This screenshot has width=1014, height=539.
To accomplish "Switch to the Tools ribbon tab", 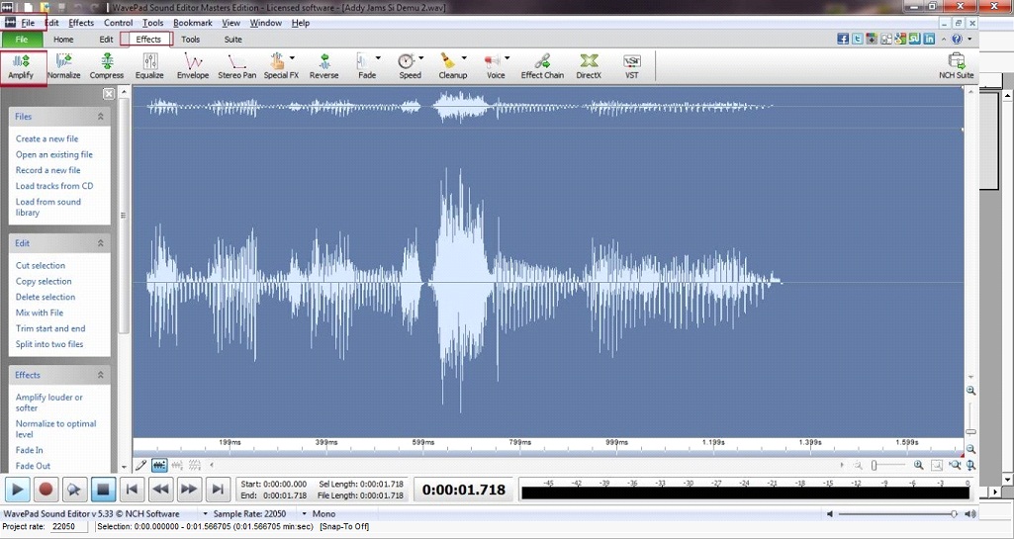I will coord(190,39).
